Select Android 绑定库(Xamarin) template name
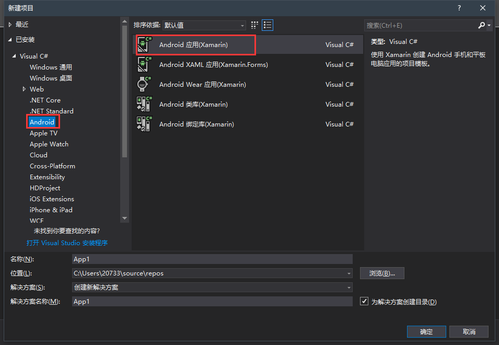Image resolution: width=499 pixels, height=345 pixels. click(196, 124)
